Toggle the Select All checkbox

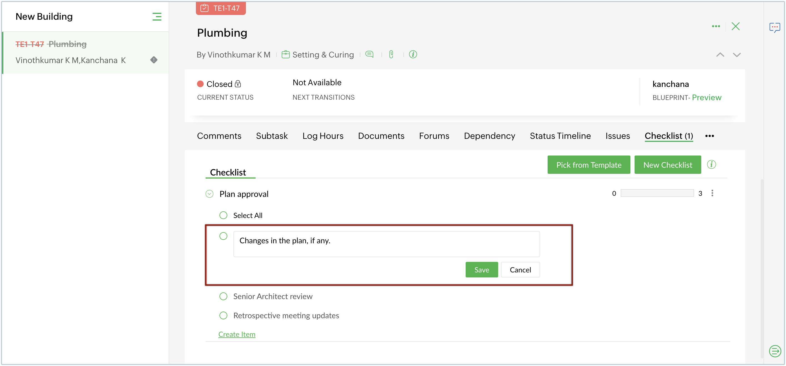[x=223, y=215]
